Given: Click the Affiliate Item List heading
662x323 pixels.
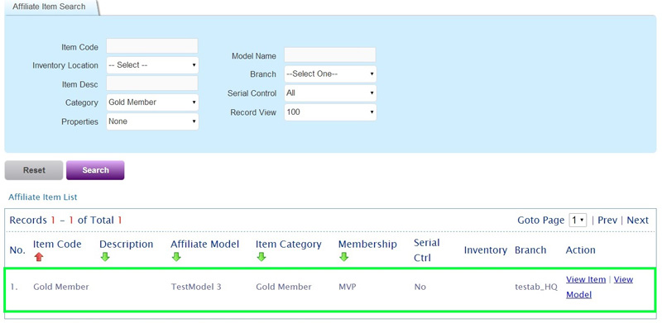Looking at the screenshot, I should [43, 197].
